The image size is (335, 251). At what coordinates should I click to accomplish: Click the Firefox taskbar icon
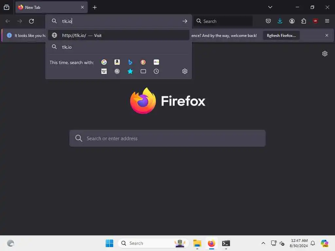[x=212, y=243]
